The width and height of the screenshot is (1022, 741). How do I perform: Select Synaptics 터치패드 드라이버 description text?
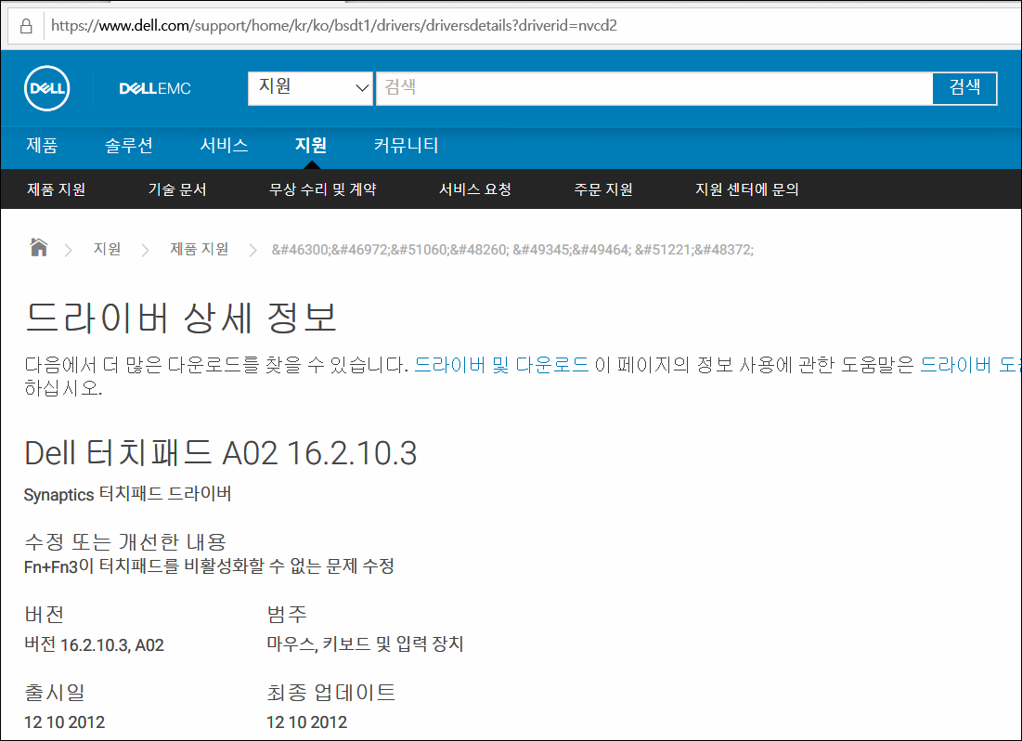[128, 494]
